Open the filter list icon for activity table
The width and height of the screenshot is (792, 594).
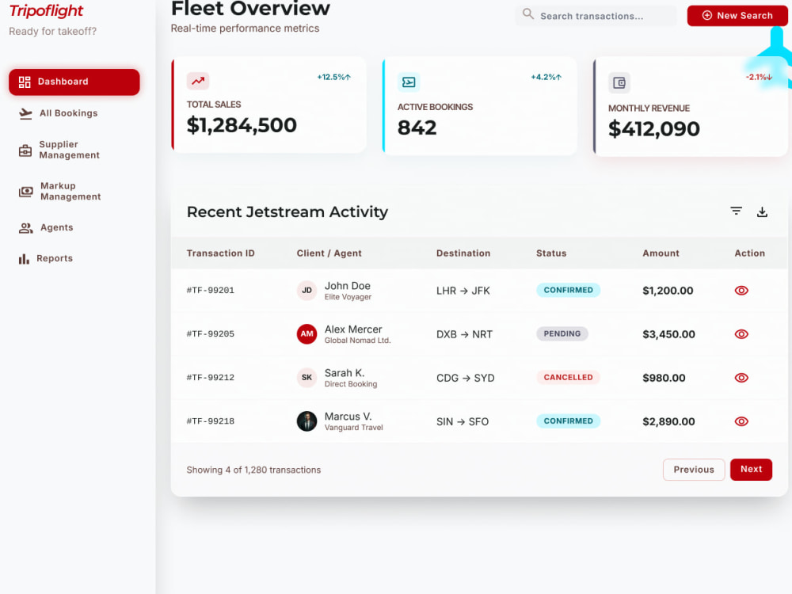point(737,211)
